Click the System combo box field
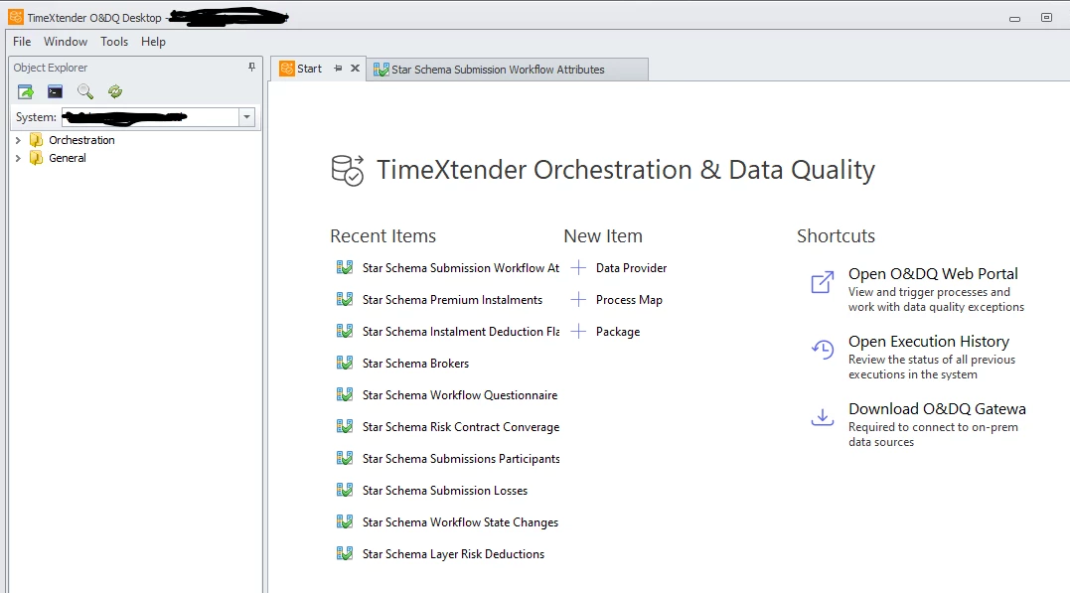The height and width of the screenshot is (593, 1070). [158, 117]
